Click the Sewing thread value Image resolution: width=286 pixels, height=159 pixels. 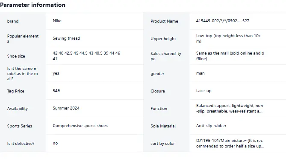click(66, 38)
